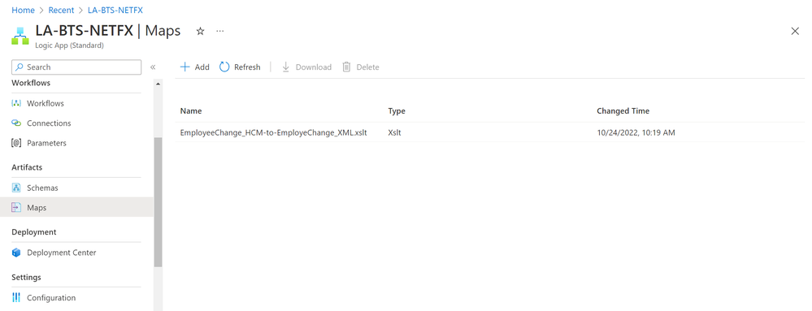Viewport: 812px width, 311px height.
Task: Focus the sidebar Search field
Action: 76,67
